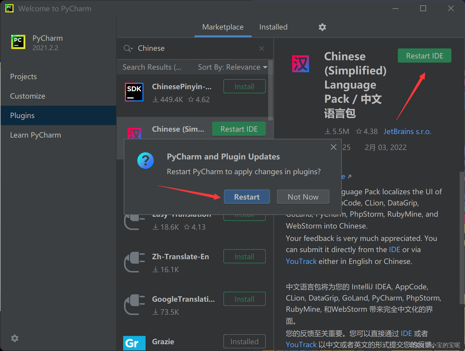Install the Zh-Translate-En plugin
Viewport: 465px width, 351px height.
click(x=244, y=257)
